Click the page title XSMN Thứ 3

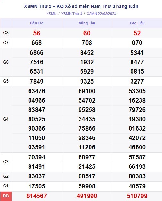coord(38,6)
